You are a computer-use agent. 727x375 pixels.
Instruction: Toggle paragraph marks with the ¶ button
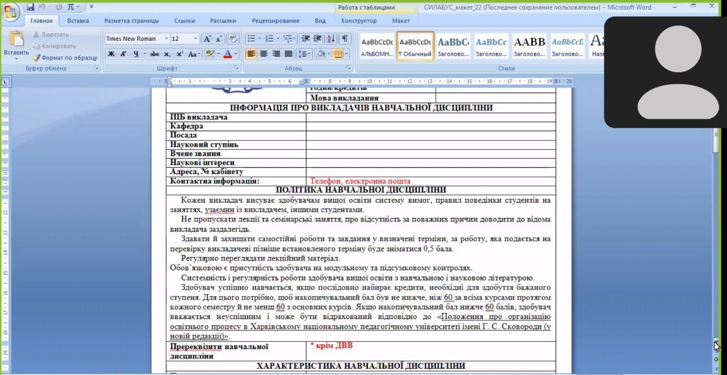coord(344,38)
